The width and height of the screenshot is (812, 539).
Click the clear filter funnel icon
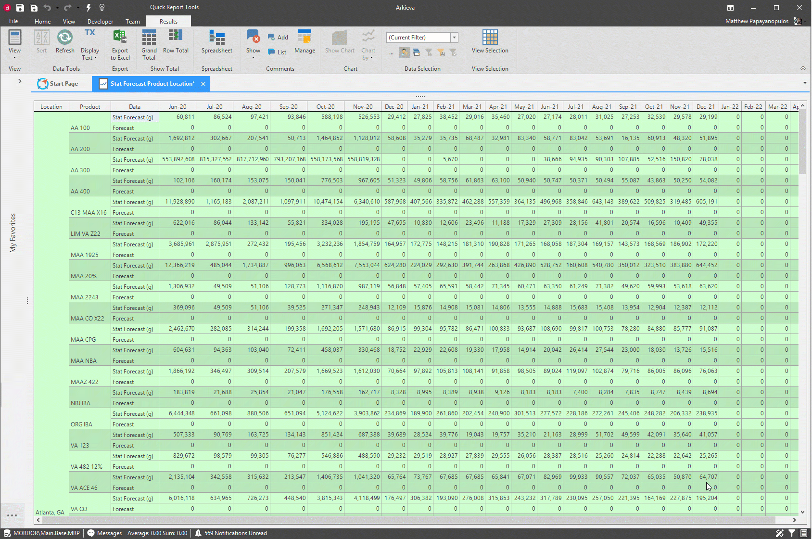click(453, 52)
